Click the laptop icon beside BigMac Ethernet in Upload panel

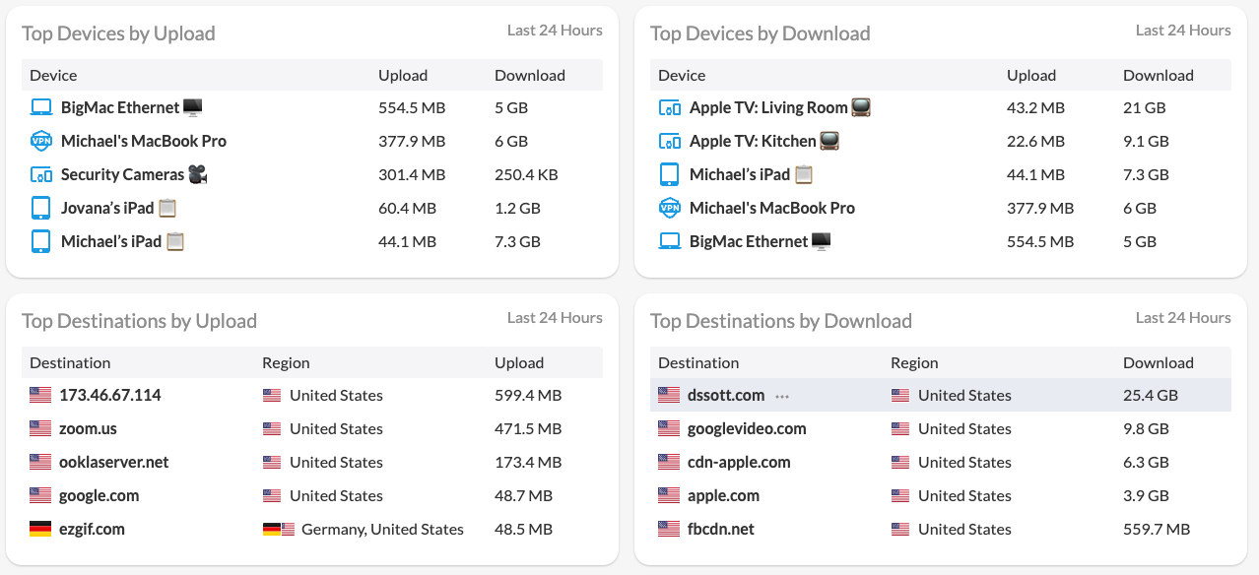click(x=40, y=107)
